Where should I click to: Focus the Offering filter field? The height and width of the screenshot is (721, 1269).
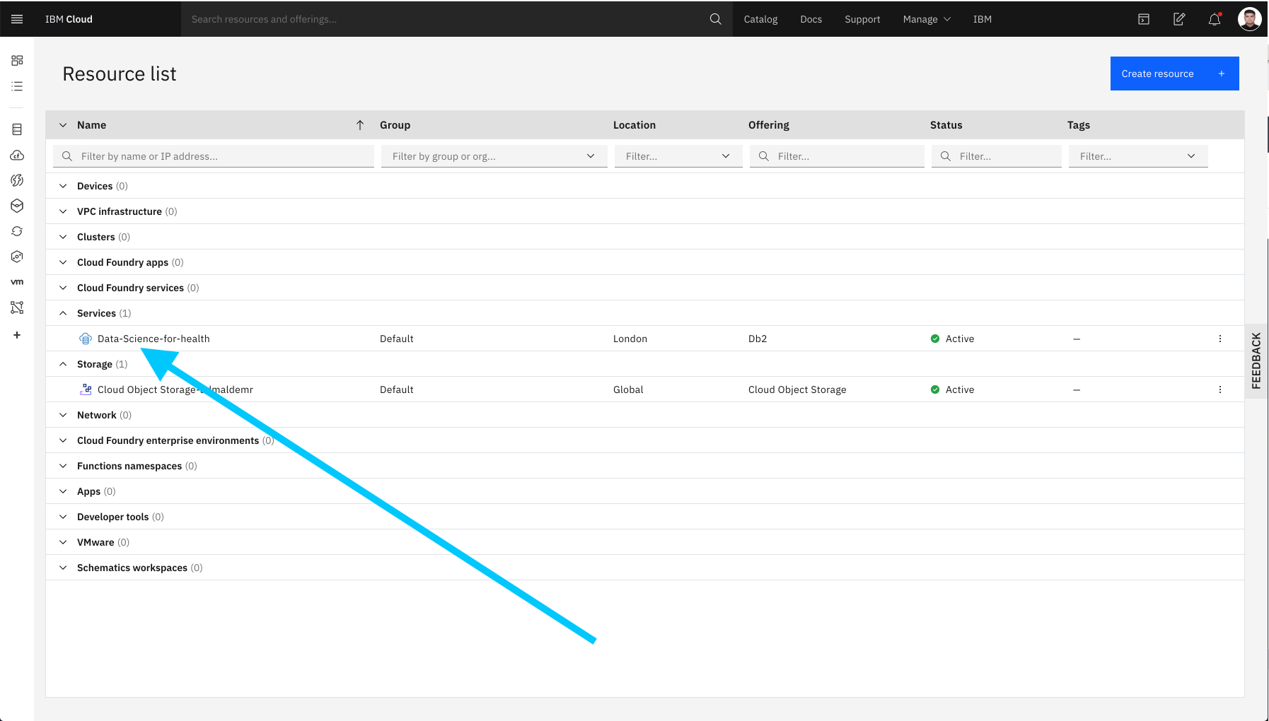click(x=837, y=156)
